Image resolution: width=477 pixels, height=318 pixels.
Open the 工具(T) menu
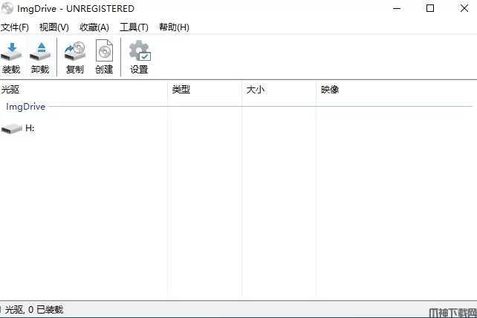pyautogui.click(x=134, y=27)
